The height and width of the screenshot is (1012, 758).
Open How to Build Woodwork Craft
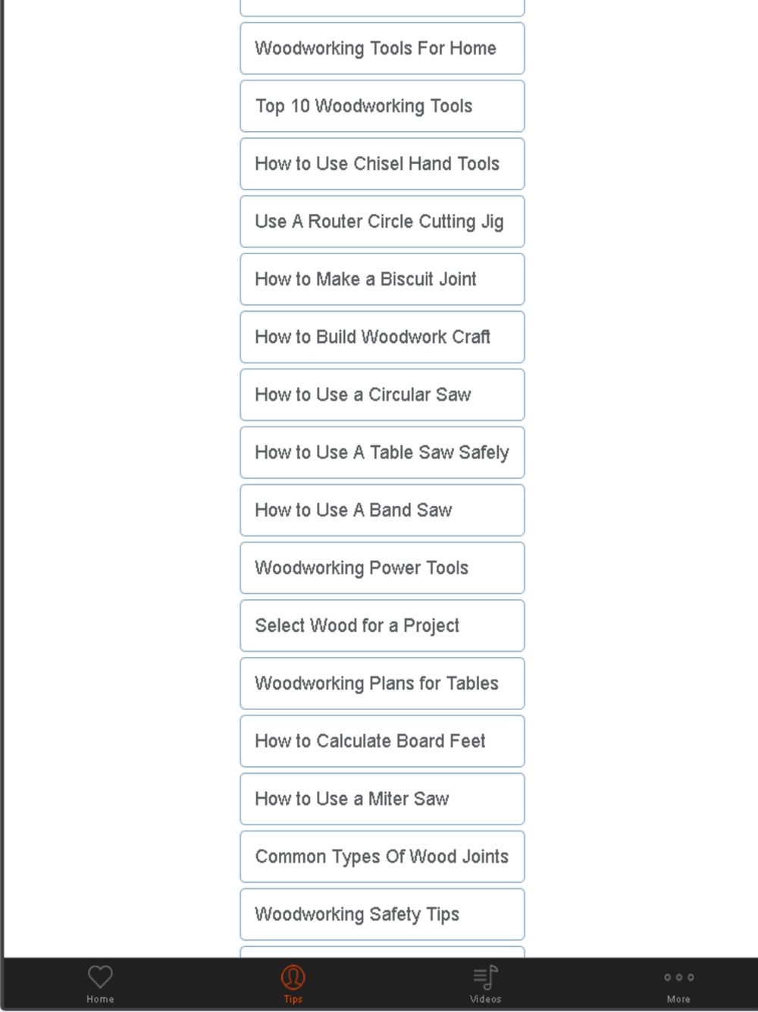(x=382, y=337)
